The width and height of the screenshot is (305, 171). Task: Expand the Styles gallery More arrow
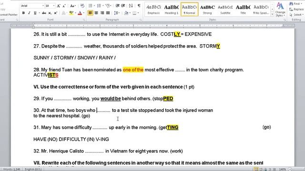272,15
